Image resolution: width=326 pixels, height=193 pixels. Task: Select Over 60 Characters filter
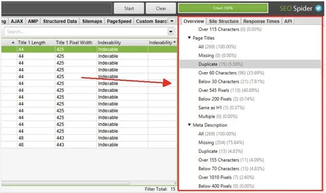click(231, 73)
